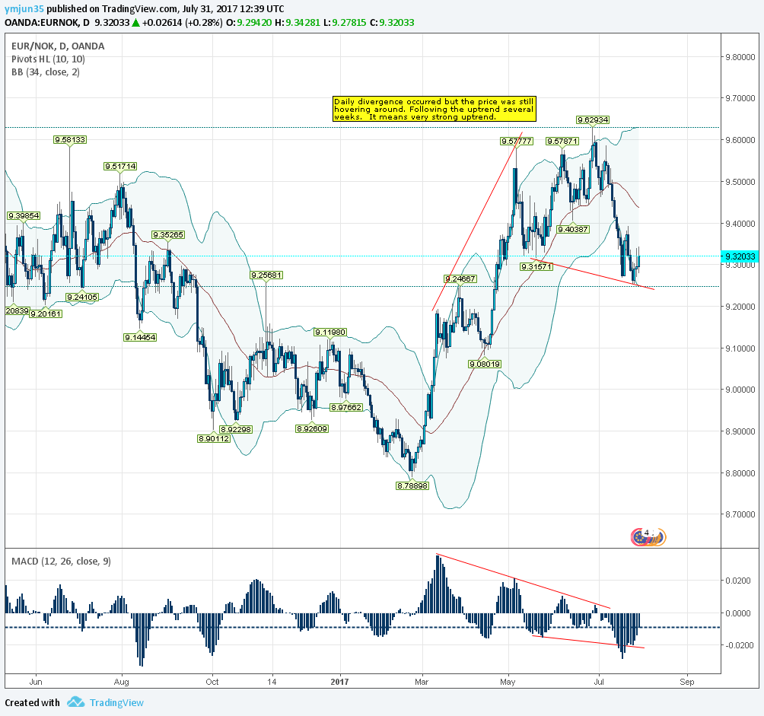The width and height of the screenshot is (764, 716).
Task: Select the MACD (12, 26, close, 9) label
Action: click(61, 562)
